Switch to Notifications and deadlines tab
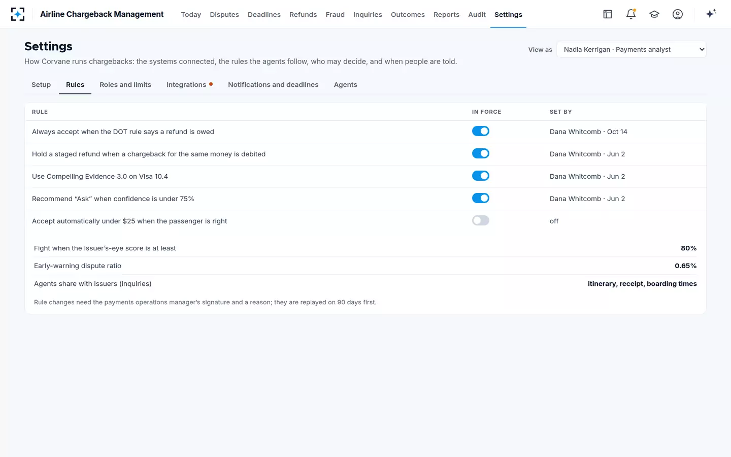This screenshot has height=457, width=731. click(273, 85)
